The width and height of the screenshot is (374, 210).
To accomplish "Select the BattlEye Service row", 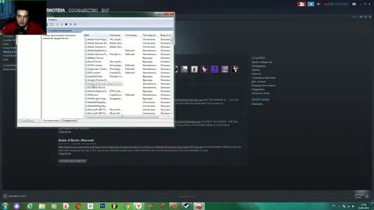I will pos(127,58).
